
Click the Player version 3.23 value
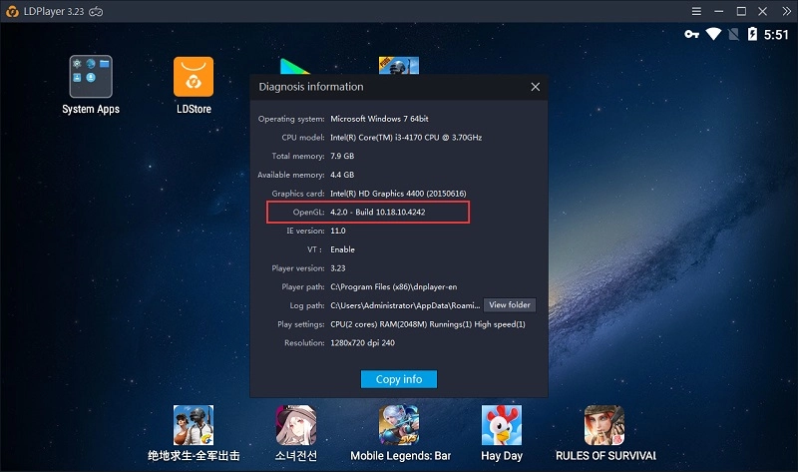338,268
